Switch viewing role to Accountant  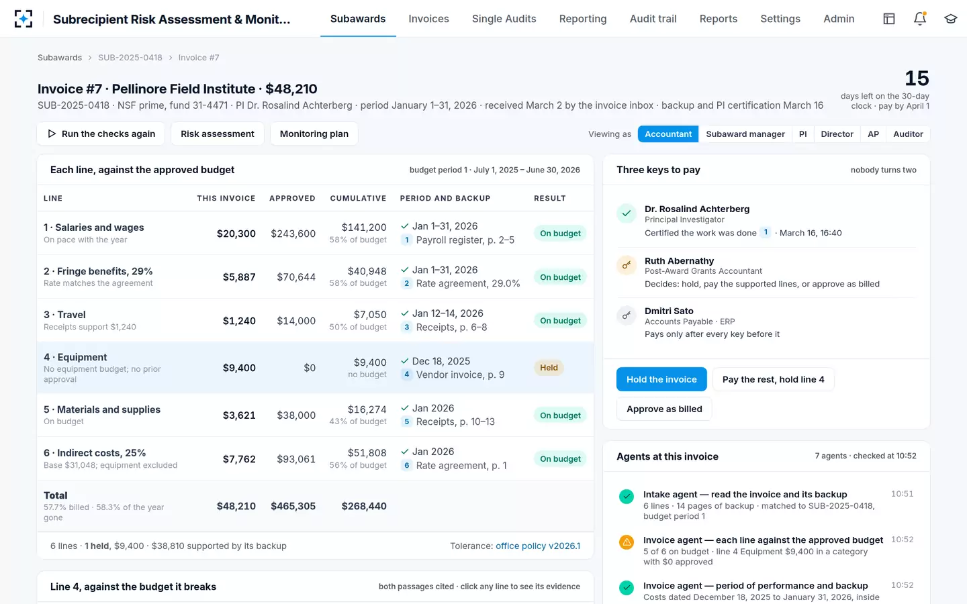click(x=668, y=134)
